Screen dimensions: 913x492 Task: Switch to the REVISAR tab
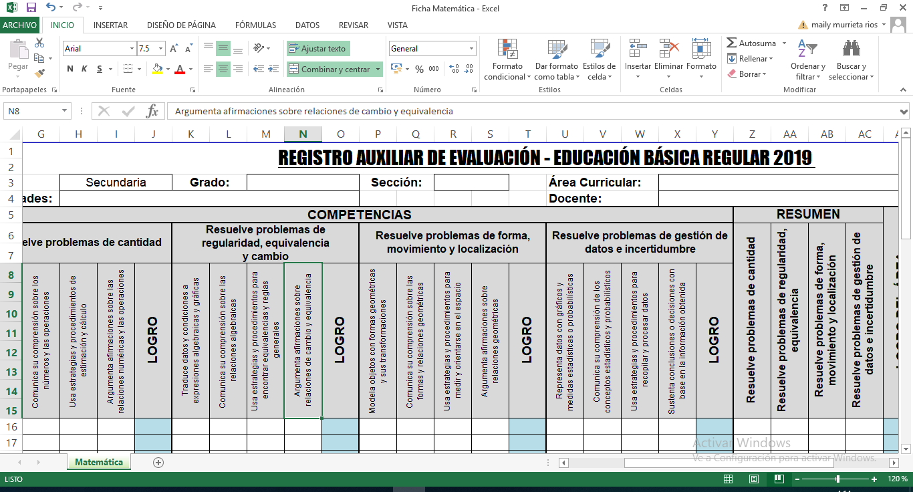tap(354, 25)
